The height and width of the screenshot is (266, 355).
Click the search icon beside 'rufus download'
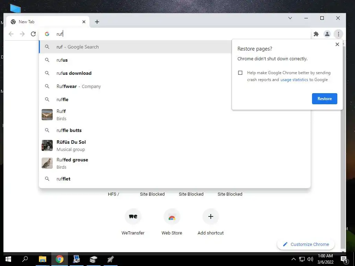point(47,73)
